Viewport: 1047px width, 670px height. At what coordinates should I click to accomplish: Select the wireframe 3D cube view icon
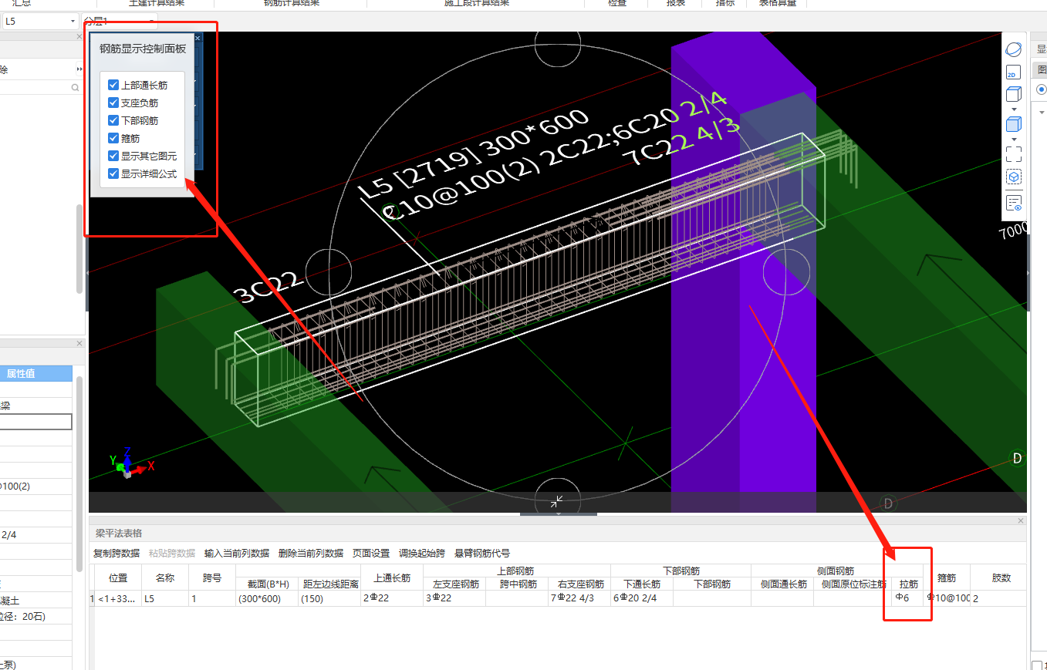pos(1013,95)
